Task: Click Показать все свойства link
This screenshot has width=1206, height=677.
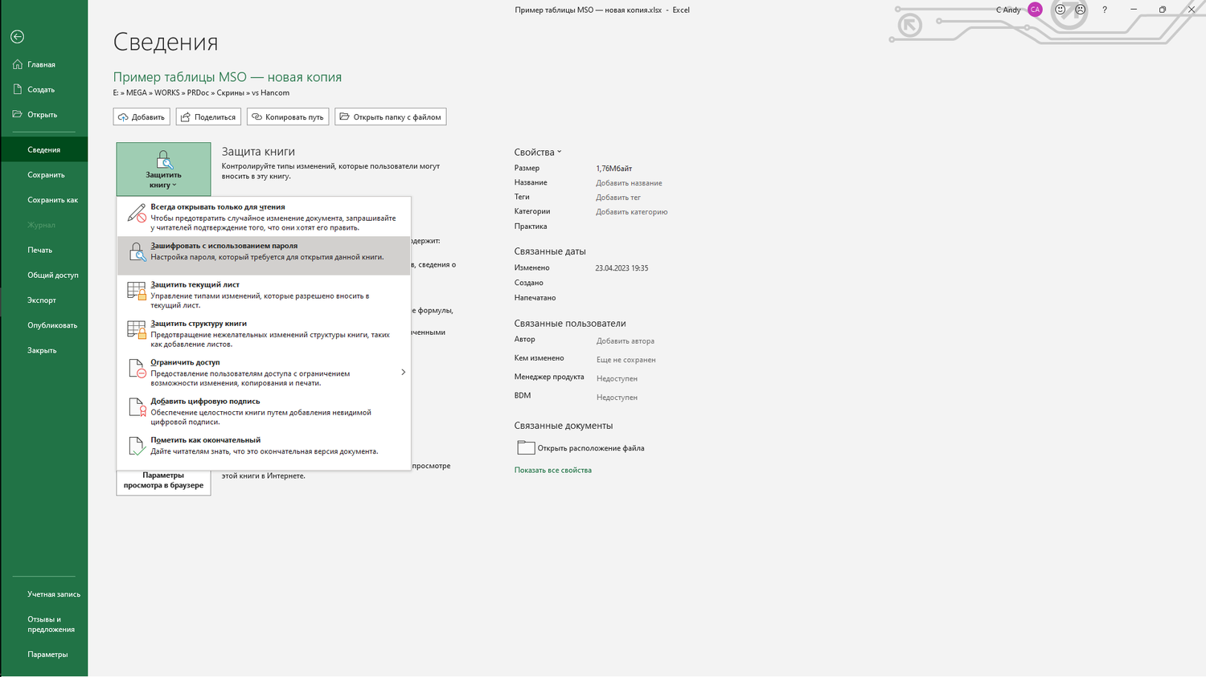Action: (x=553, y=470)
